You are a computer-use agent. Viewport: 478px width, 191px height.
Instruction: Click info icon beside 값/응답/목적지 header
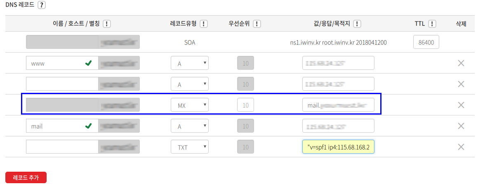pos(357,24)
